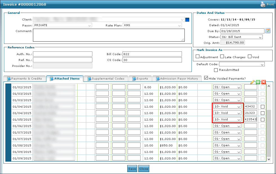Screen dimensions: 276x174
Task: Click the Save button
Action: tap(132, 169)
